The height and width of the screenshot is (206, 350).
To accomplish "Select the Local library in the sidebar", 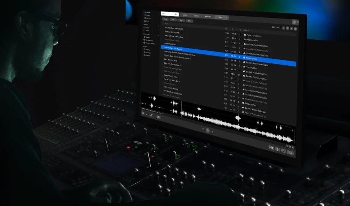I will tap(146, 30).
